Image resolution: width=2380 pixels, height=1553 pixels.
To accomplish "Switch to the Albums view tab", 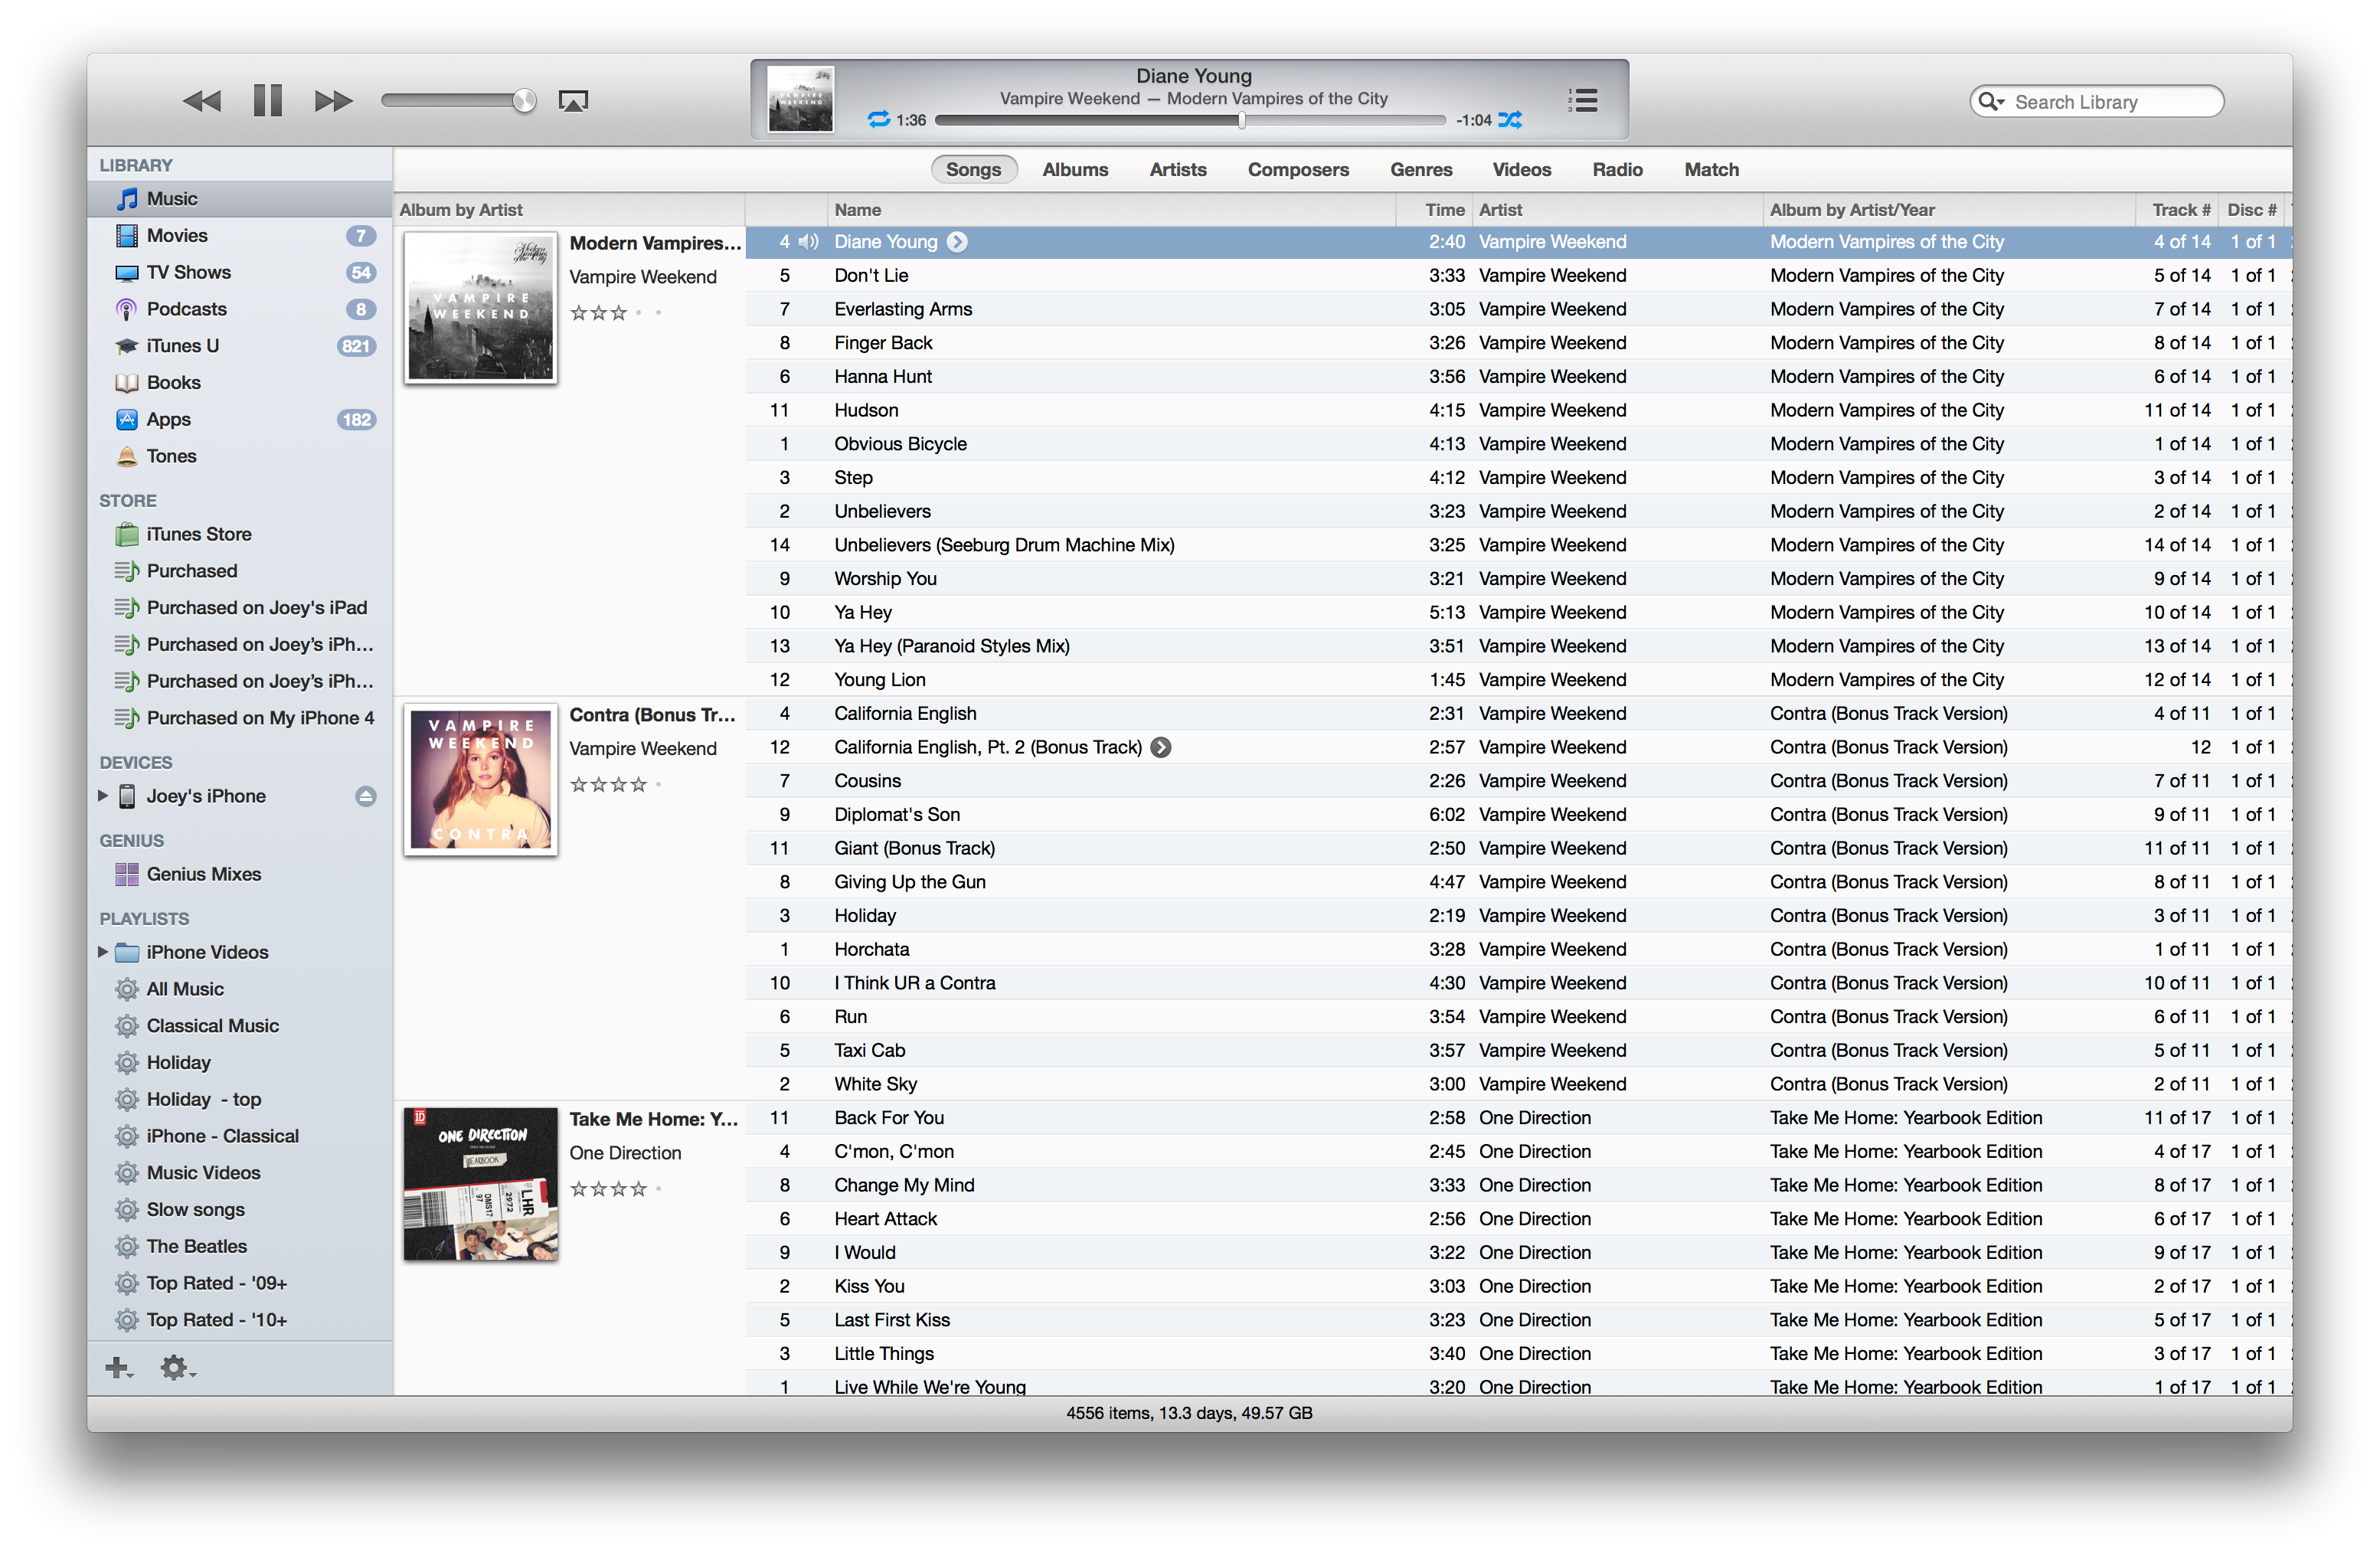I will (x=1075, y=170).
